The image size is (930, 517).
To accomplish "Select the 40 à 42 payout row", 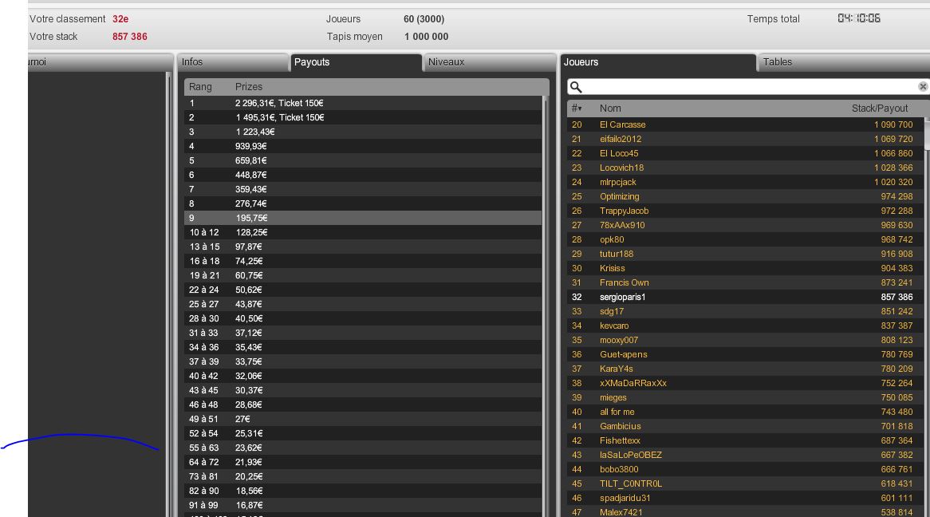I will tap(363, 376).
